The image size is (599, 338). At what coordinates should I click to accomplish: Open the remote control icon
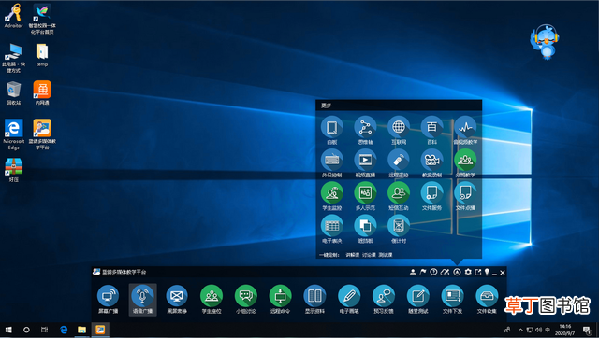pyautogui.click(x=399, y=160)
